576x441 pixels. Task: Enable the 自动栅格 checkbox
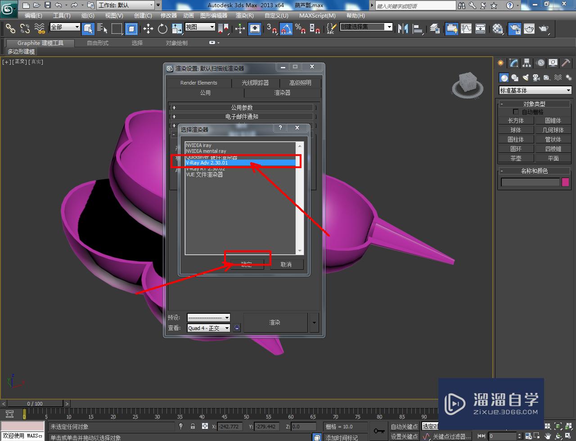[x=516, y=111]
